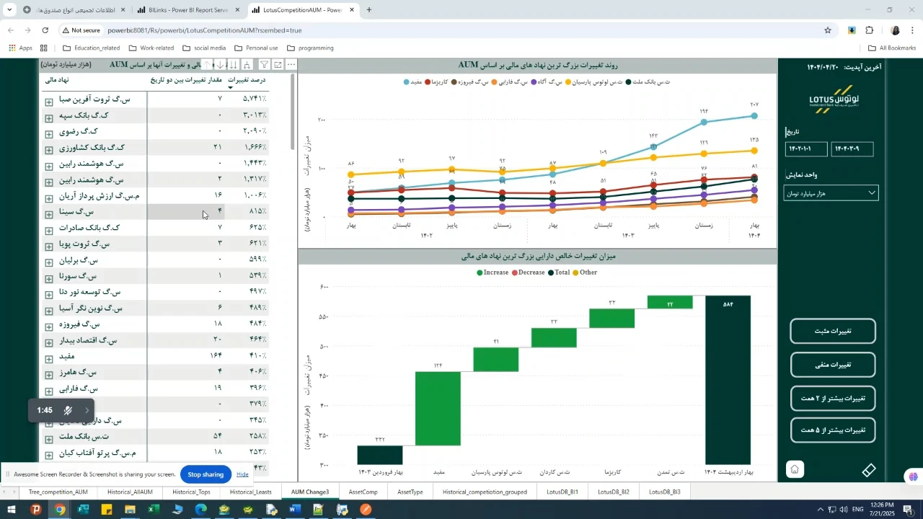
Task: Click the home icon in the right panel
Action: 794,469
